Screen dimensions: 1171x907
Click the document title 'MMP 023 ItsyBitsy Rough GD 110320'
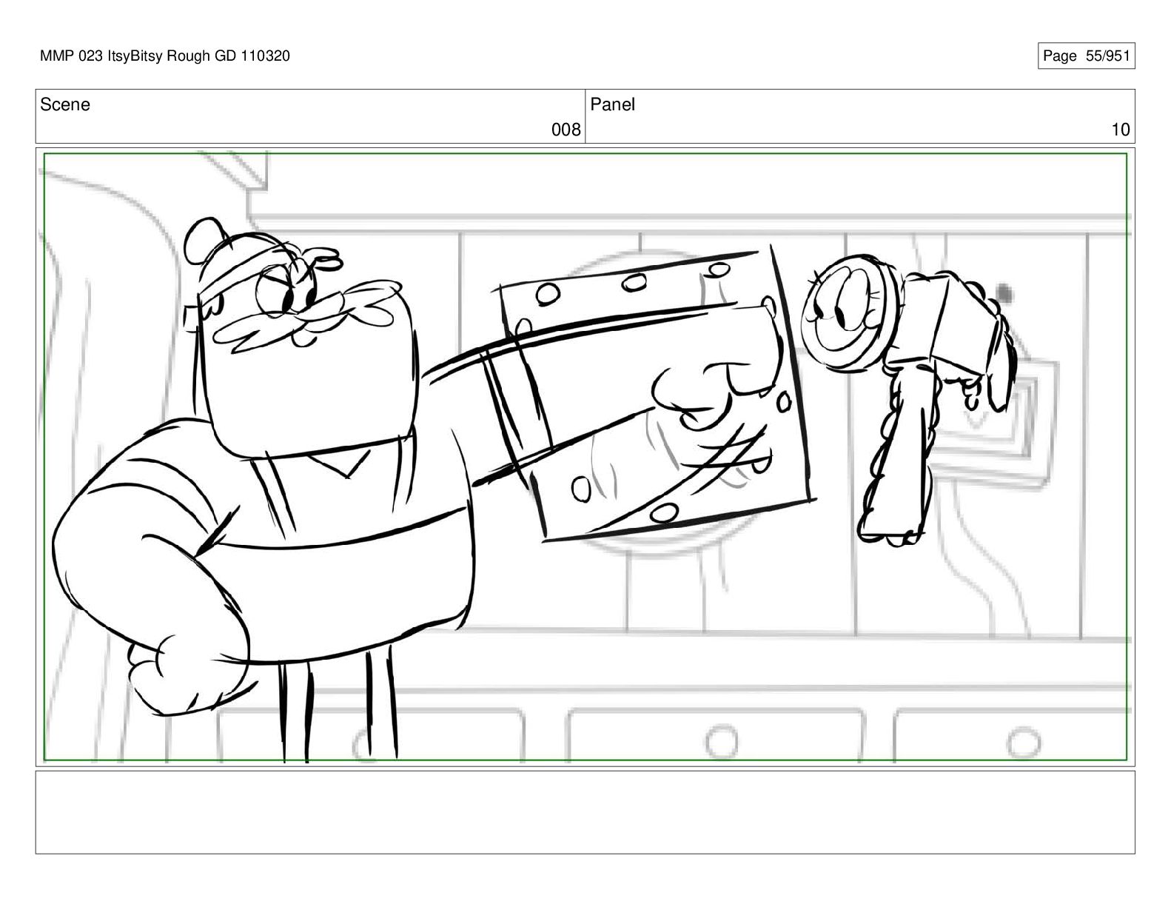tap(164, 56)
